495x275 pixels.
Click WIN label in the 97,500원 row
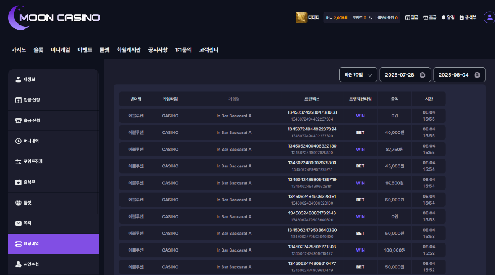(x=360, y=183)
